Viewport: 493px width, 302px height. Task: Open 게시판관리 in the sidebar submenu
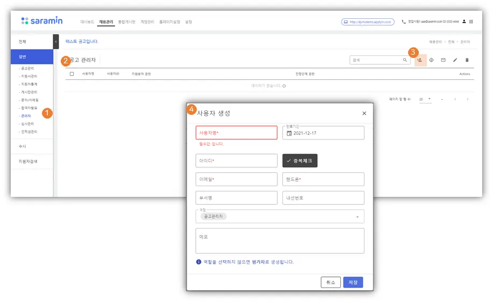[x=29, y=92]
